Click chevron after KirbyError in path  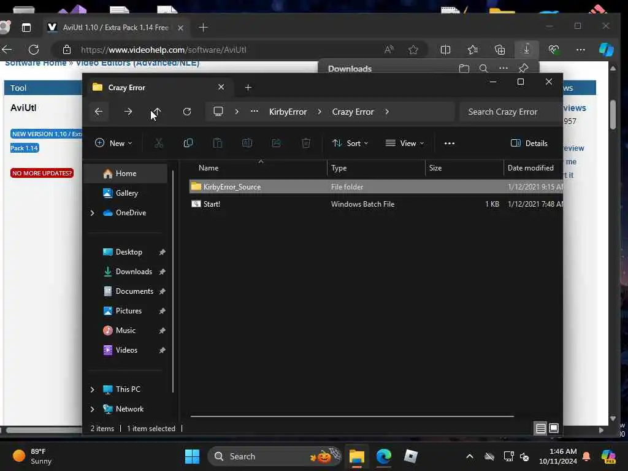click(319, 112)
